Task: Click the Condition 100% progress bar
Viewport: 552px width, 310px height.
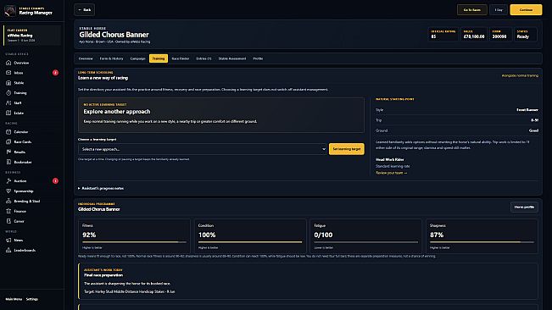Action: (250, 241)
